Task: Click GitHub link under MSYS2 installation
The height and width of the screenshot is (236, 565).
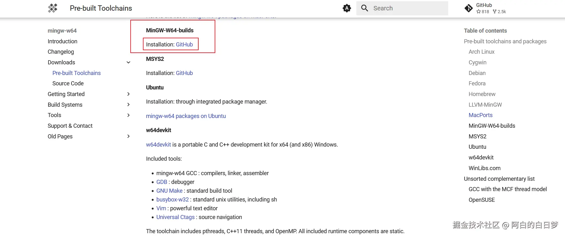Action: click(184, 73)
